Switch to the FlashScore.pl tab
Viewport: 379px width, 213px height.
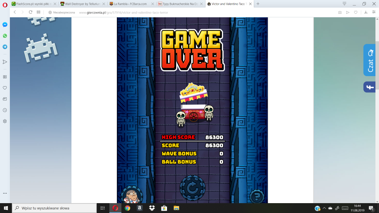(34, 4)
